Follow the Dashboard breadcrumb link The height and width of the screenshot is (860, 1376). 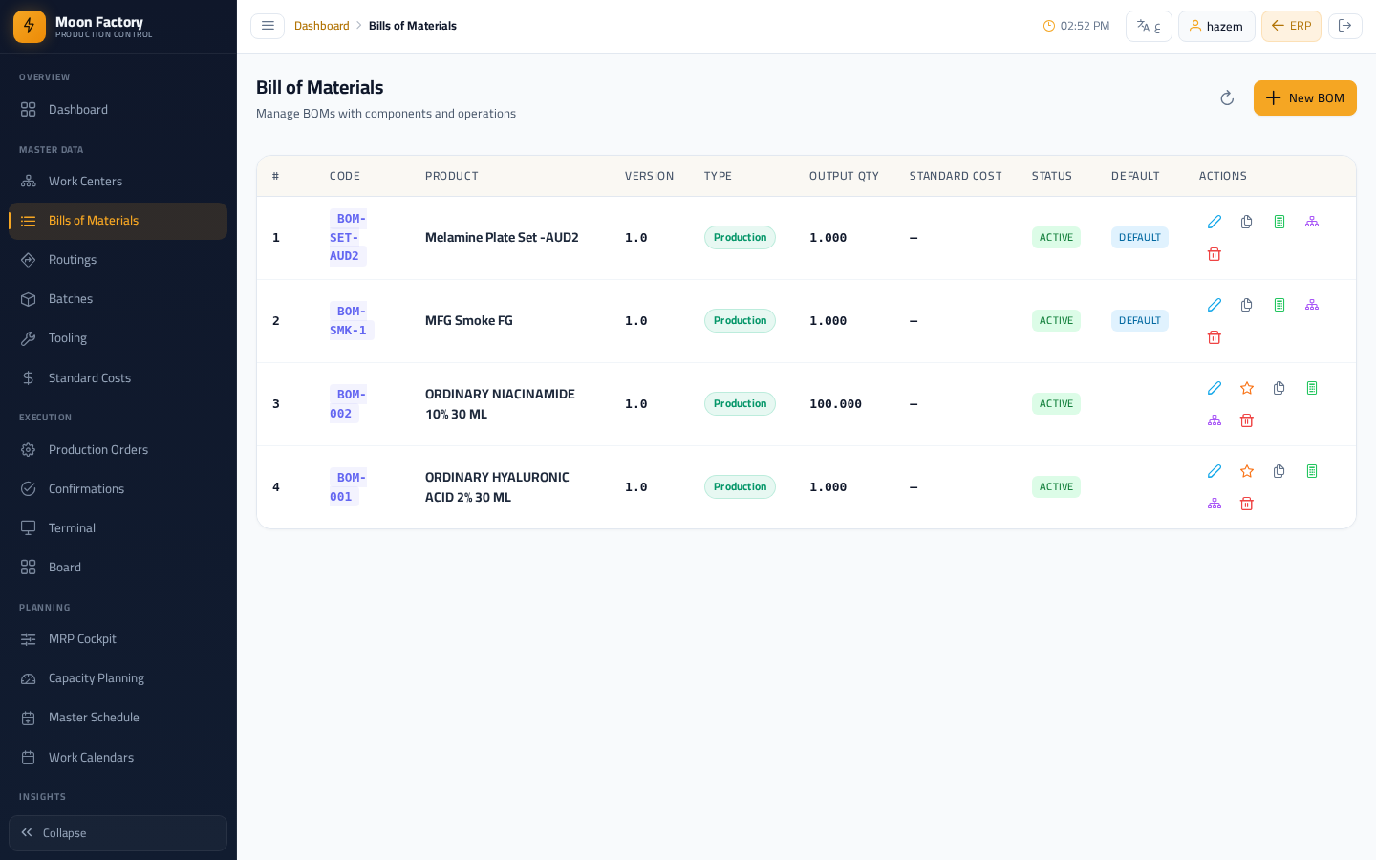click(x=322, y=26)
